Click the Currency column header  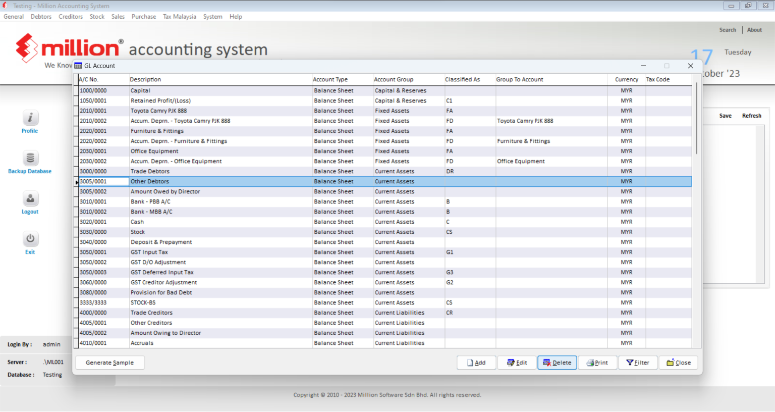pyautogui.click(x=627, y=79)
